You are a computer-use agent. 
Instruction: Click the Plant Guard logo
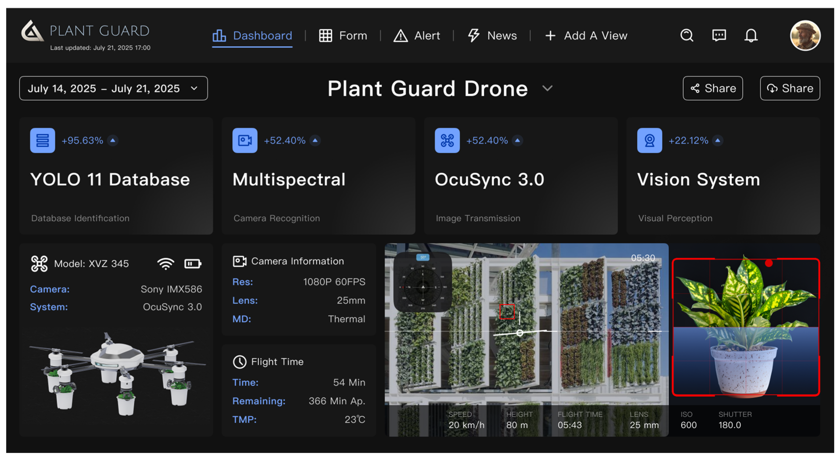tap(32, 31)
